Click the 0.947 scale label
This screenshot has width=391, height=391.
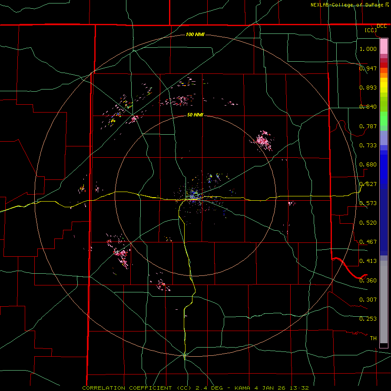point(368,68)
